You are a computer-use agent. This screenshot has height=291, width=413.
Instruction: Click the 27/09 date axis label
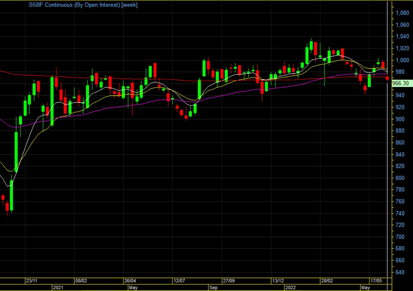[229, 281]
